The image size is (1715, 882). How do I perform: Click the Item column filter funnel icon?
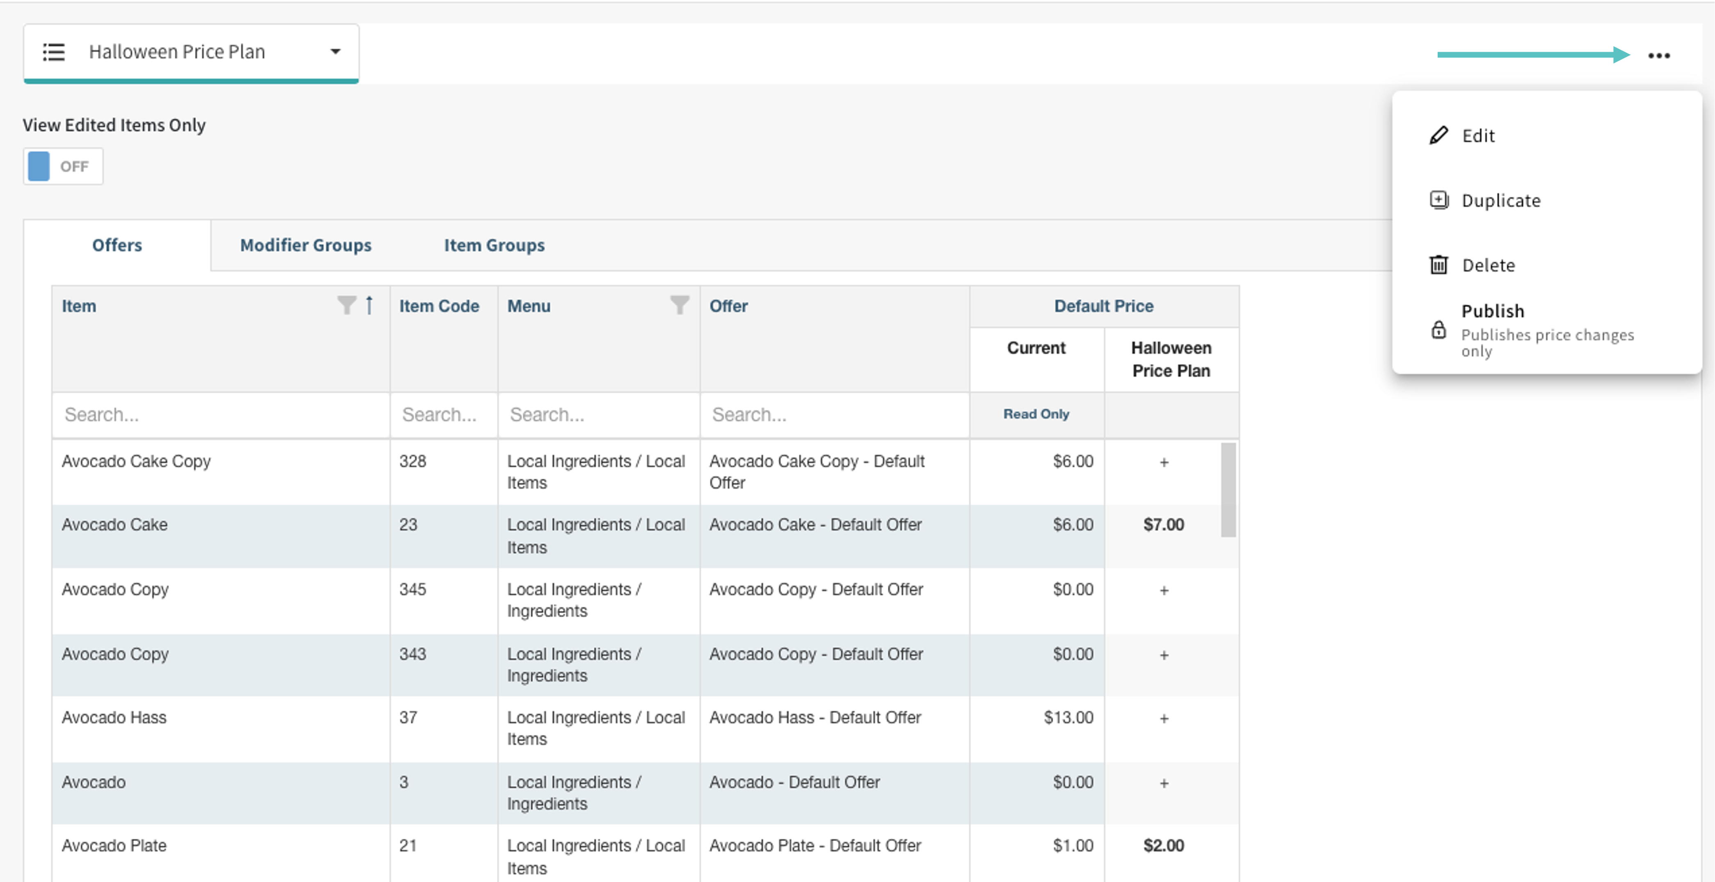346,305
